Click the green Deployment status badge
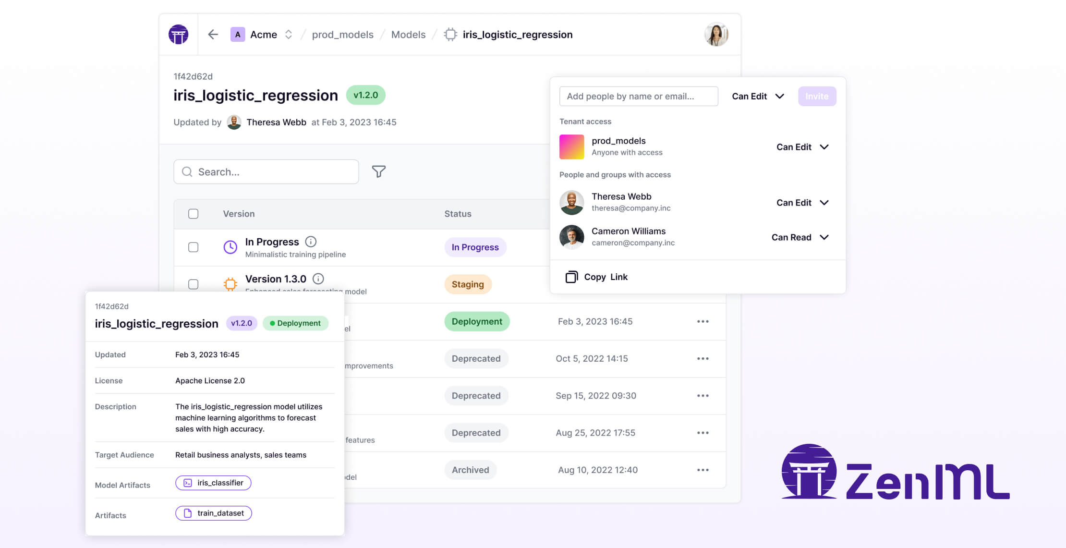Screen dimensions: 1066x548 click(x=477, y=321)
